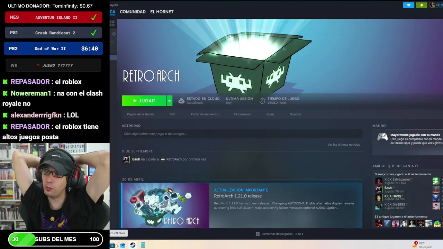Open the Discusiones page

click(242, 114)
